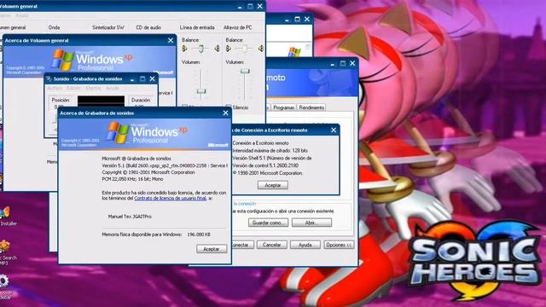Screen dimensions: 546x307
Task: Click the 'Manuel Tex JGAITPro' licensee text
Action: click(x=130, y=216)
